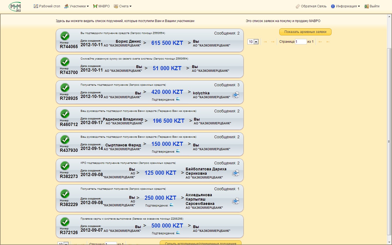
Task: Open printer icon on order R382229
Action: [x=235, y=201]
